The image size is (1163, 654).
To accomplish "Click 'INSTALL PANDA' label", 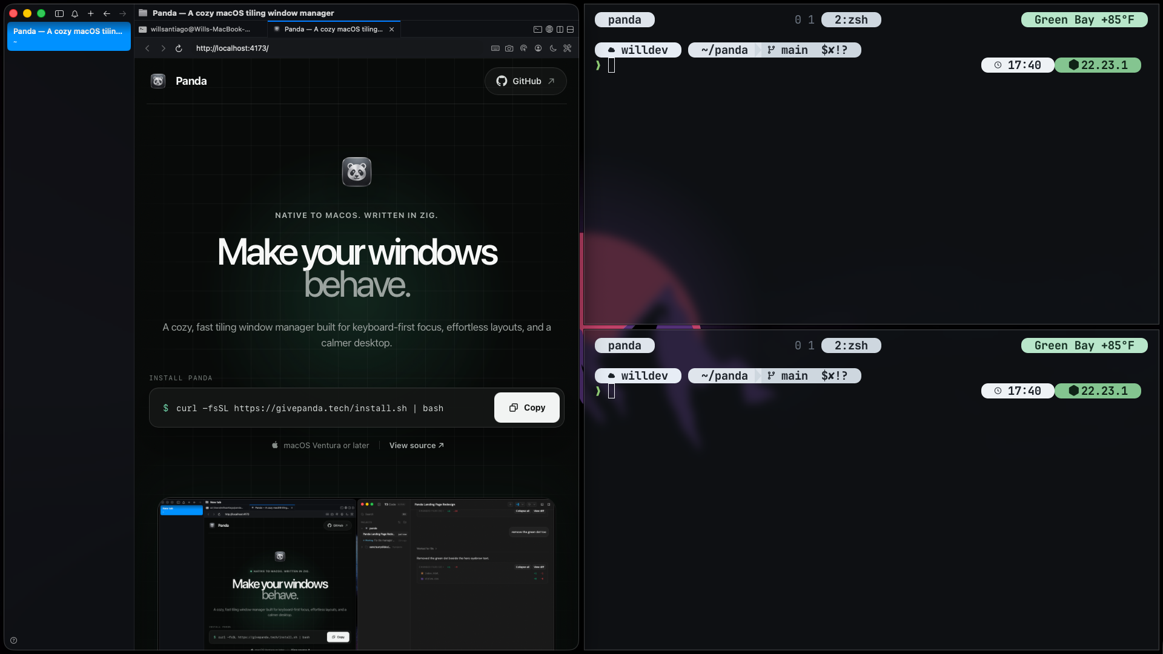I will pos(181,378).
